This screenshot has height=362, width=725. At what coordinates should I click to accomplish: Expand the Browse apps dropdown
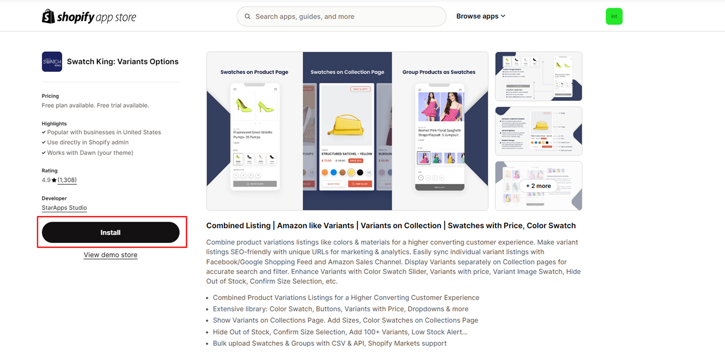tap(481, 17)
